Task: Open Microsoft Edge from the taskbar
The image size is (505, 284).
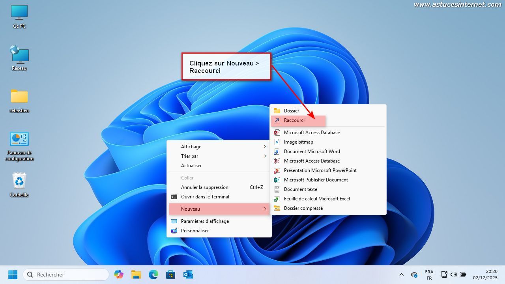Action: click(153, 275)
